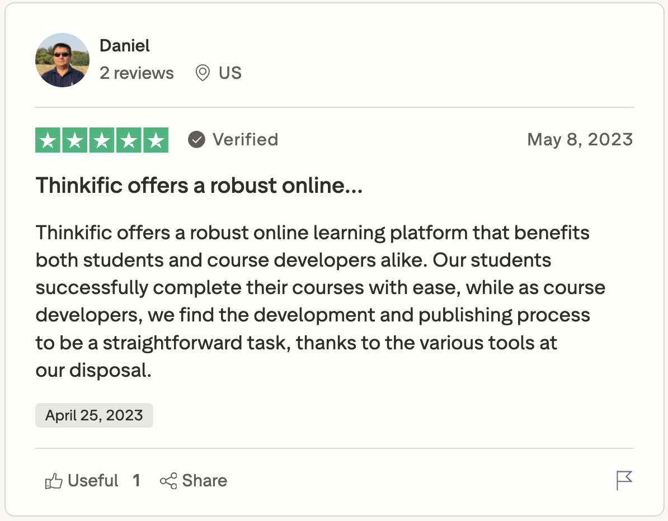This screenshot has width=668, height=521.
Task: Report the review using the flag icon
Action: tap(623, 480)
